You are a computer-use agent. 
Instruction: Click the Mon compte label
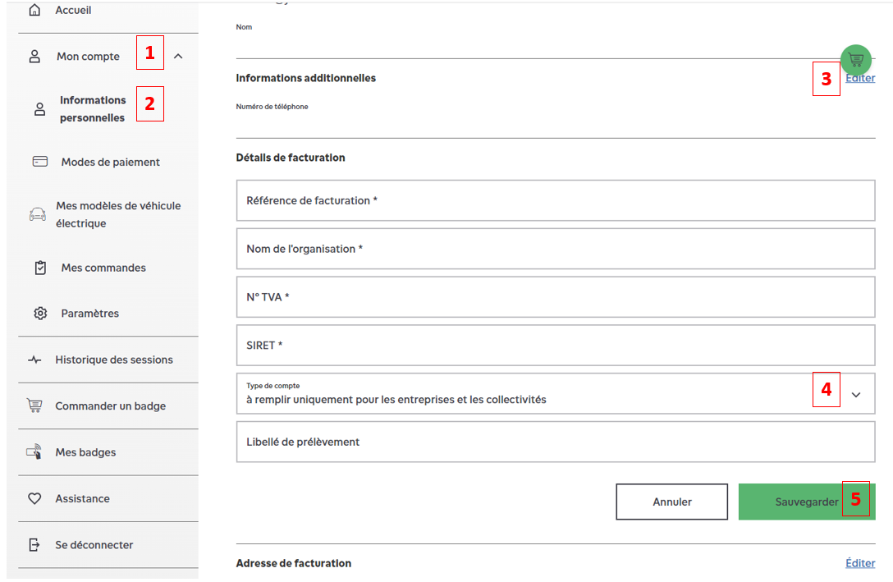point(89,57)
